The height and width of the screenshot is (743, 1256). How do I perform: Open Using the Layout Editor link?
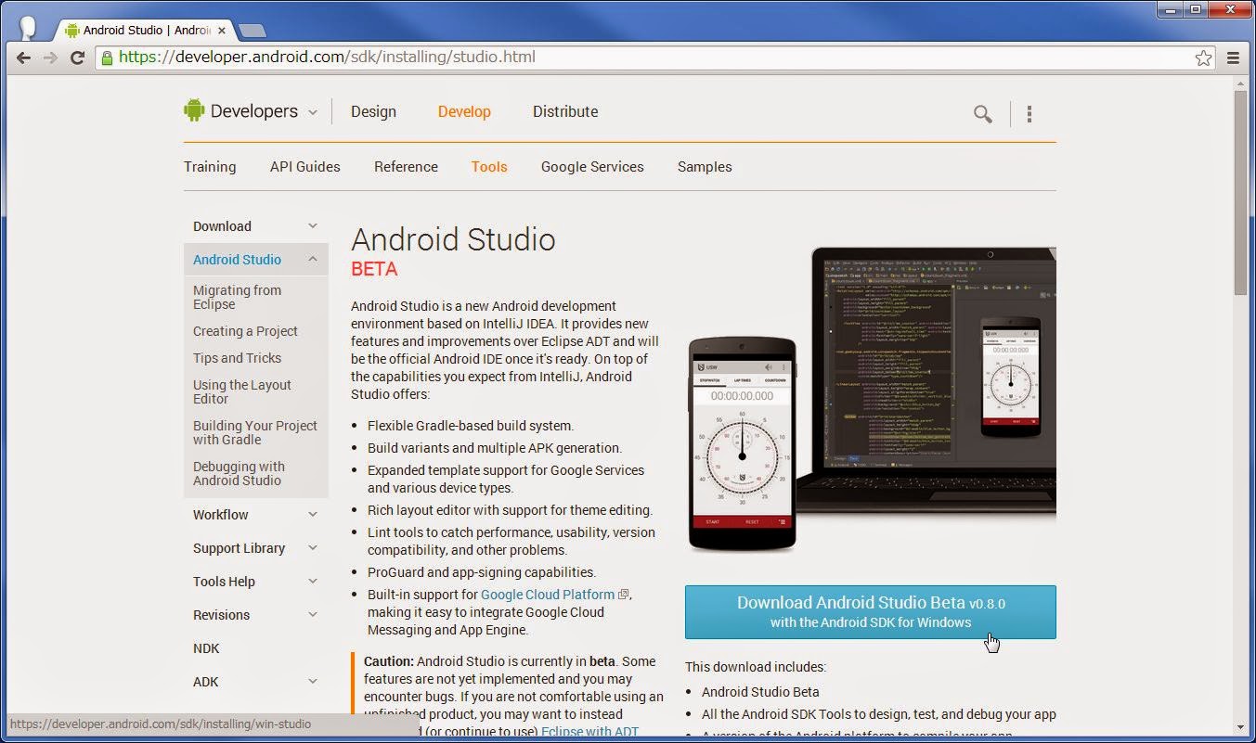pyautogui.click(x=242, y=391)
